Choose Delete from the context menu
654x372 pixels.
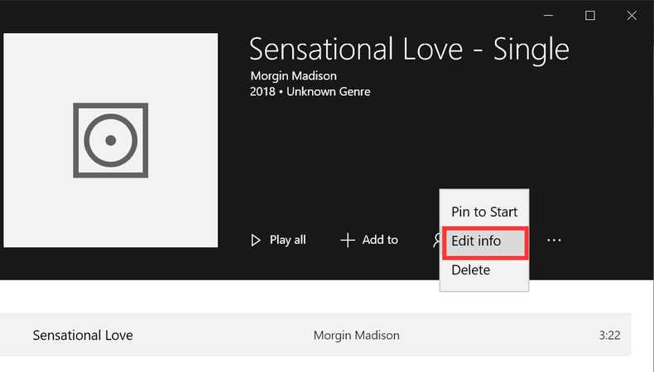coord(471,270)
